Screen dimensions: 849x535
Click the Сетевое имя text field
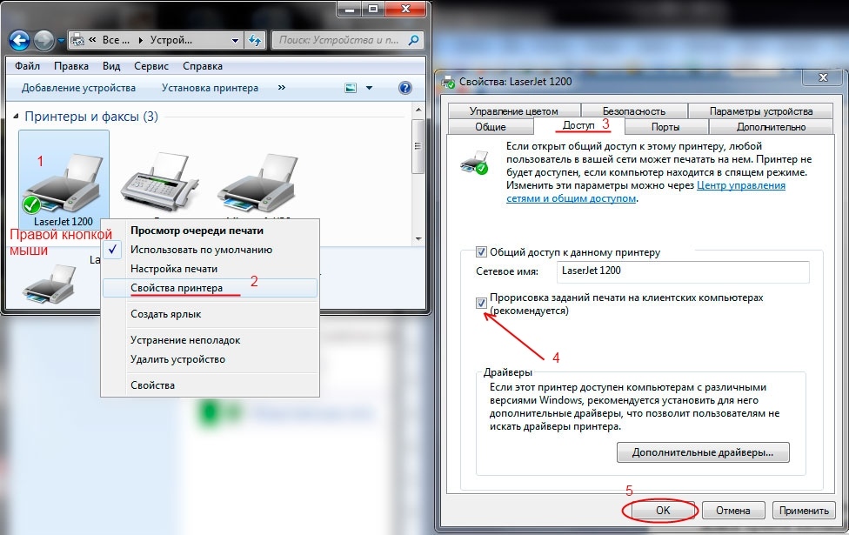tap(683, 271)
